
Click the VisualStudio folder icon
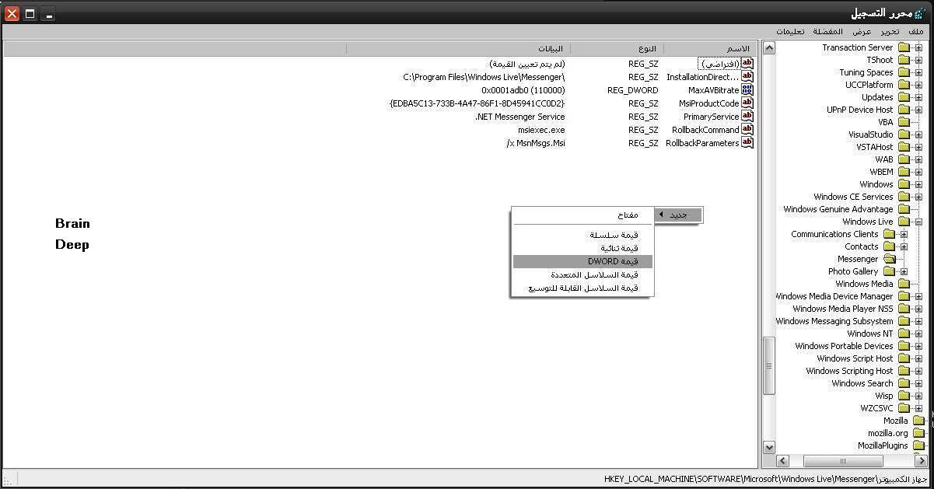click(x=904, y=134)
